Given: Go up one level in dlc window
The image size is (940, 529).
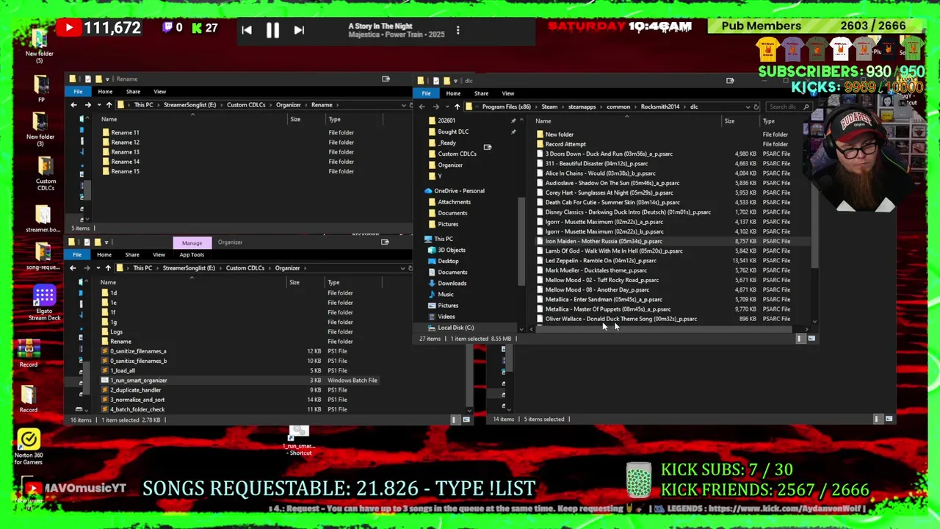Looking at the screenshot, I should coord(457,107).
